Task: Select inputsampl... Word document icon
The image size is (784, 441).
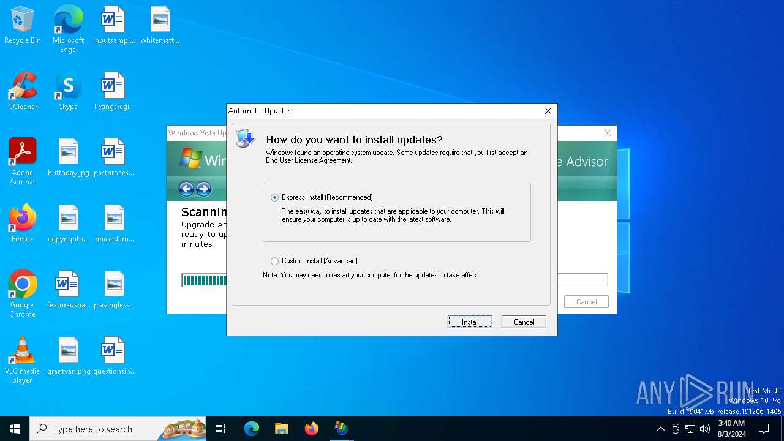Action: pos(114,26)
